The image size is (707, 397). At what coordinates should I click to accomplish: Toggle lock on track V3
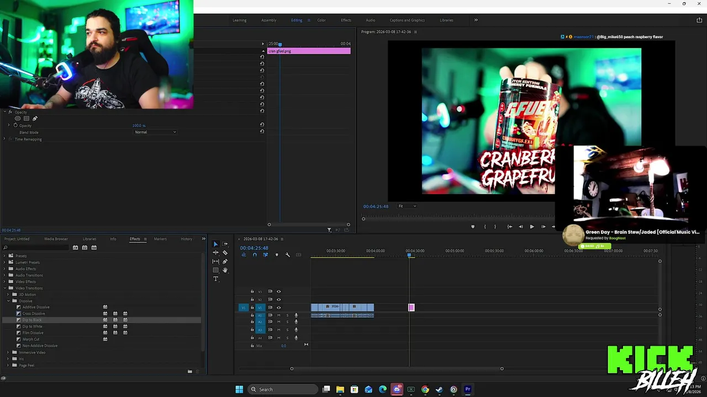click(x=252, y=292)
